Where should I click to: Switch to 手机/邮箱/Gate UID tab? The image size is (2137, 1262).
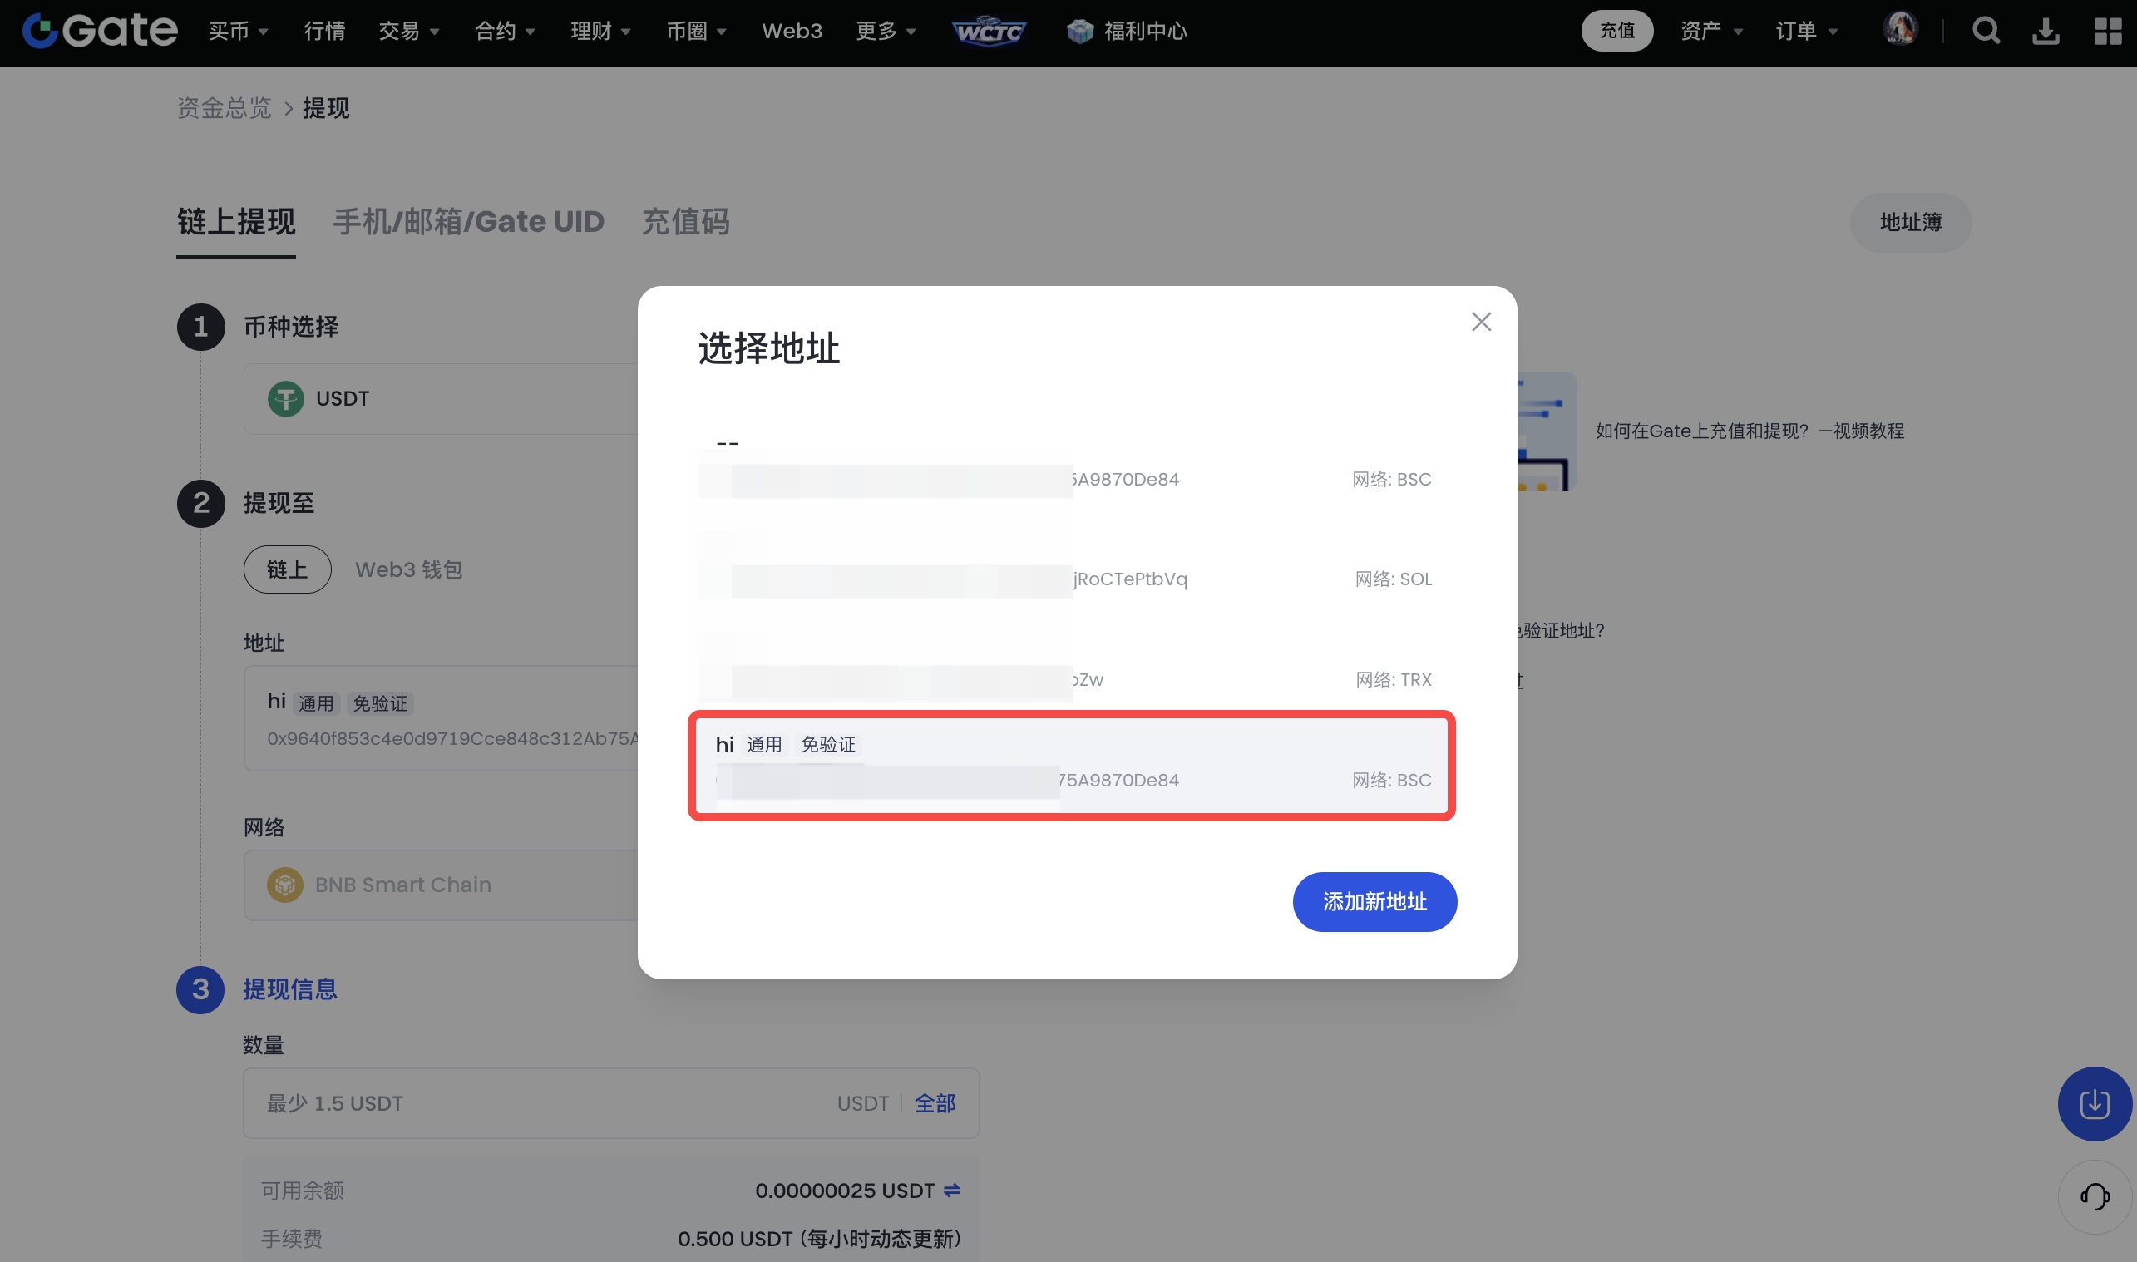(467, 222)
